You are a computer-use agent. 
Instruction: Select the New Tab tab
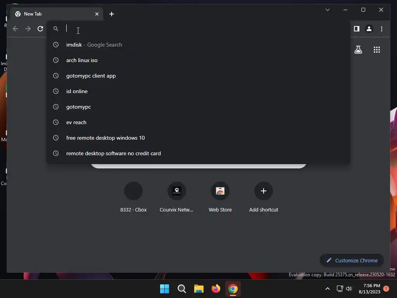click(x=57, y=14)
